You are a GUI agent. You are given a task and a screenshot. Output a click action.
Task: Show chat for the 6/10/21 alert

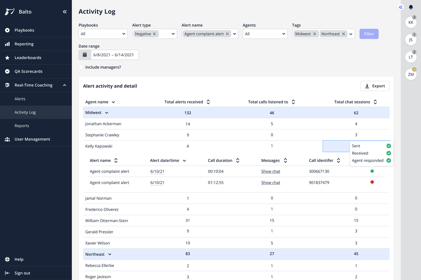coord(270,171)
